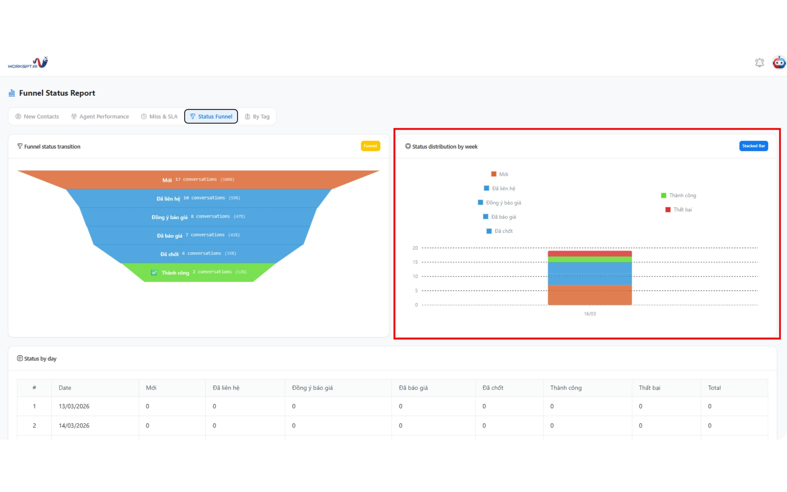The image size is (787, 492).
Task: Click the Đã liên hệ blue legend swatch
Action: [487, 188]
